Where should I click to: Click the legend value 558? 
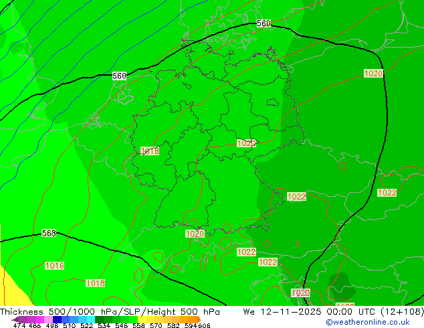138,325
